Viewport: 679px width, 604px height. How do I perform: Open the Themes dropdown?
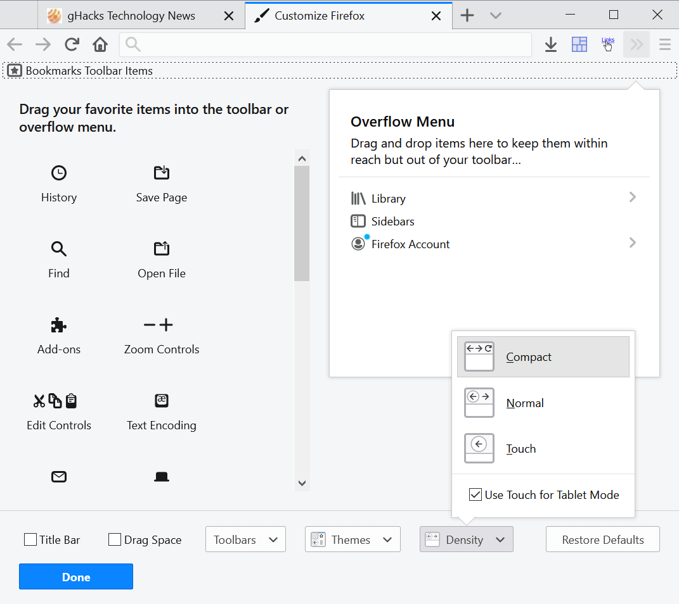352,539
